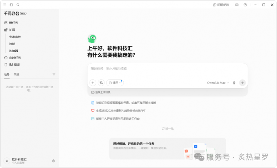
Task: Click the send arrow button
Action: [242, 83]
